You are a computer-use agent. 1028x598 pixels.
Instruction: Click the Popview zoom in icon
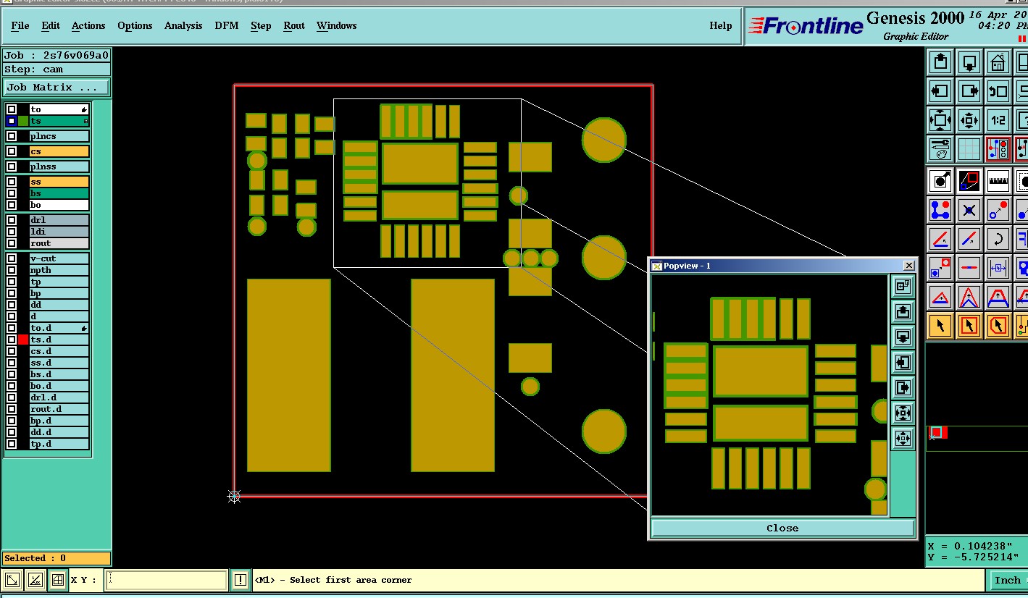(903, 413)
